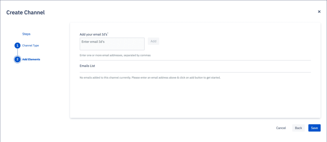Focus the Enter email Id's text box
Screen dimensions: 327x142
[112, 44]
